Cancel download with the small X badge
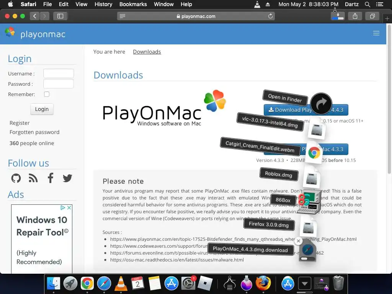 [298, 241]
